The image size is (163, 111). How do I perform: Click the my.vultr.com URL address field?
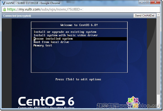81,9
